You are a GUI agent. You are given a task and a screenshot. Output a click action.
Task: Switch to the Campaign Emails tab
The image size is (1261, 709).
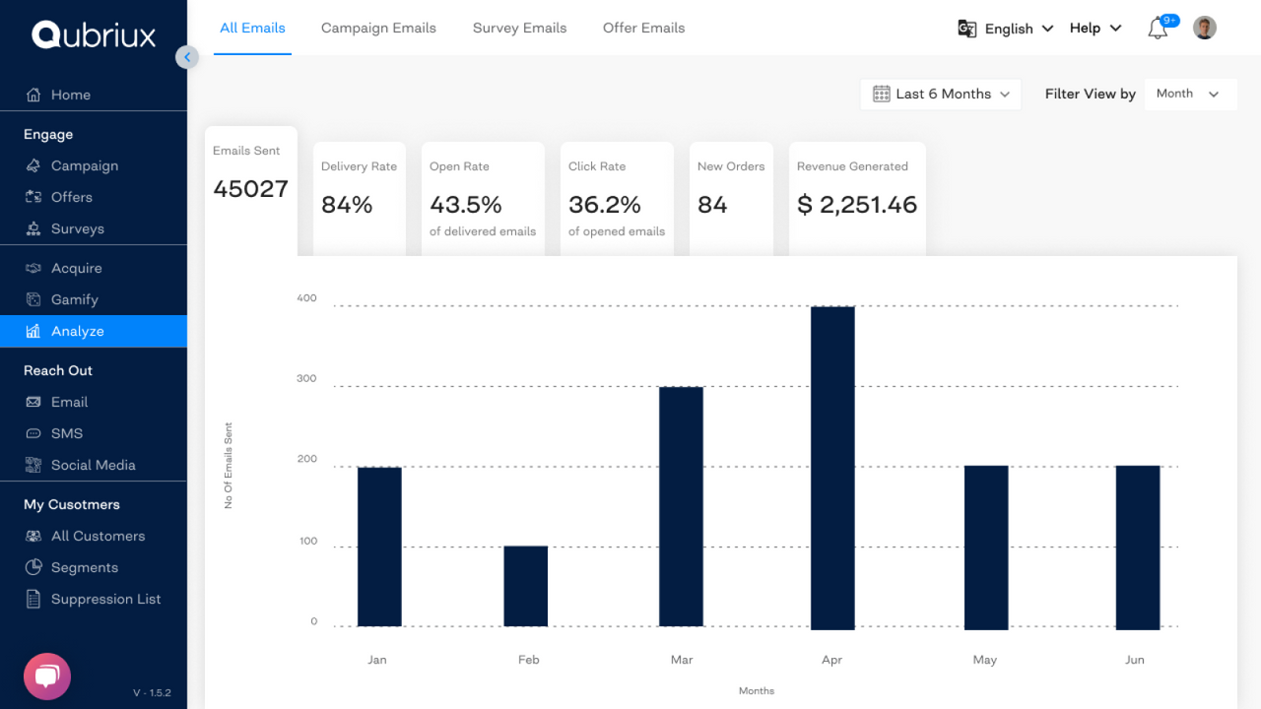point(378,28)
